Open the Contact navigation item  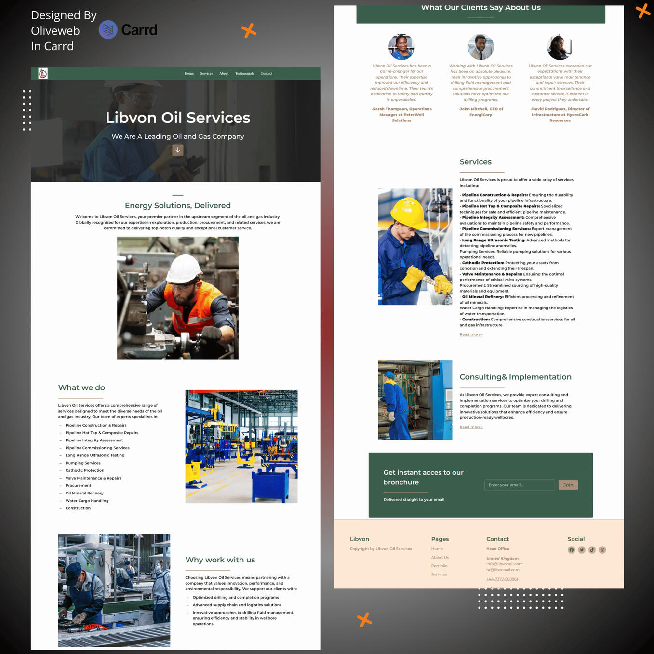pyautogui.click(x=266, y=73)
